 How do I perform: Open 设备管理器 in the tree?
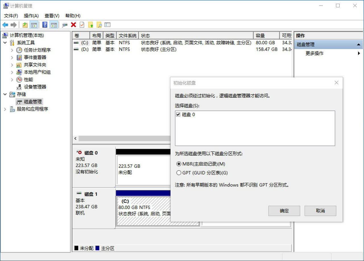(x=35, y=87)
